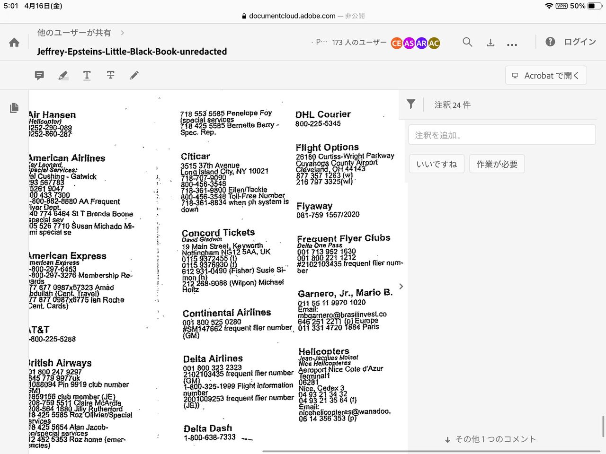
Task: Click the vertical scrollbar thumb
Action: pos(603,427)
